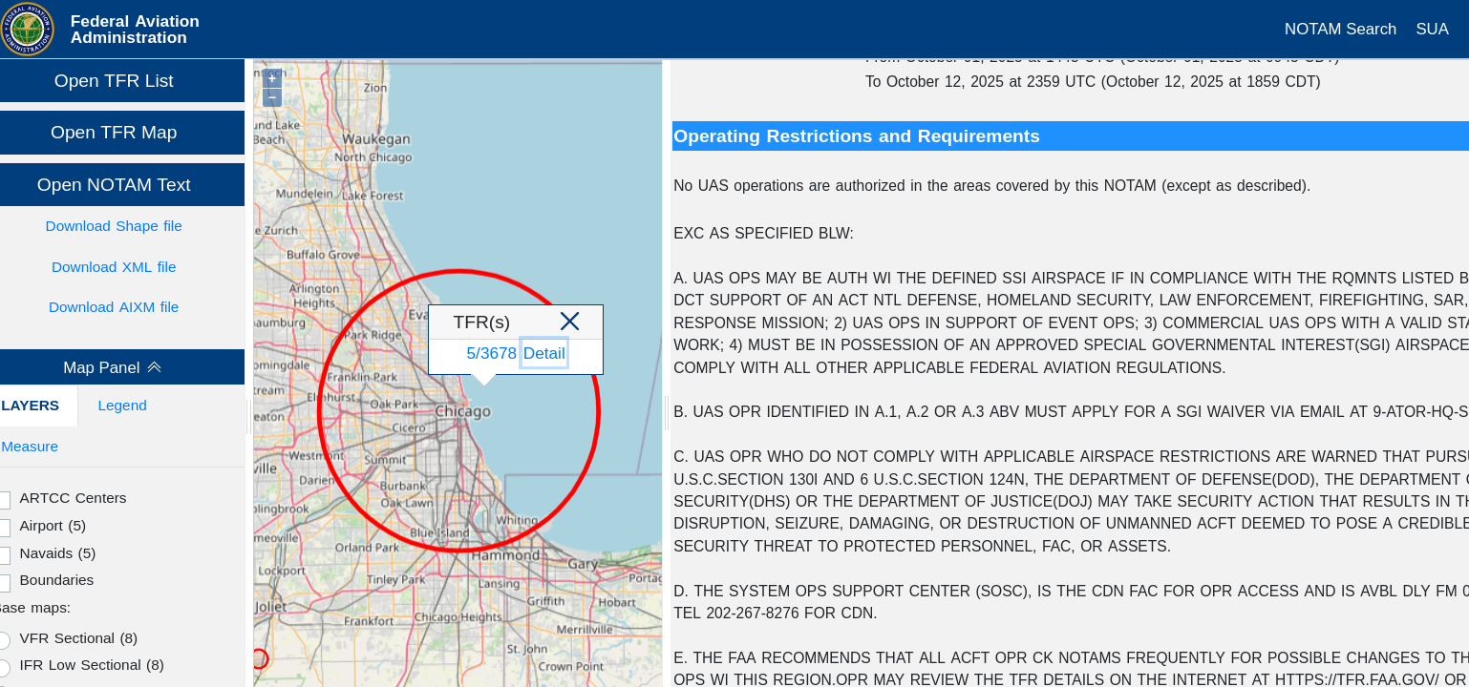
Task: Check the Airport (5) layer box
Action: click(x=5, y=527)
